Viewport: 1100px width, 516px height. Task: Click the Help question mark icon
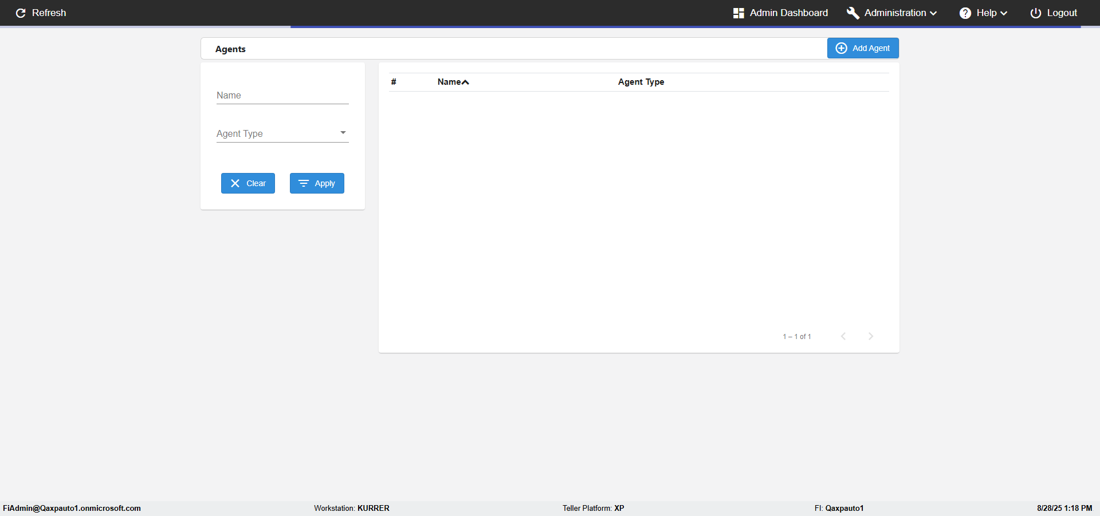[965, 13]
